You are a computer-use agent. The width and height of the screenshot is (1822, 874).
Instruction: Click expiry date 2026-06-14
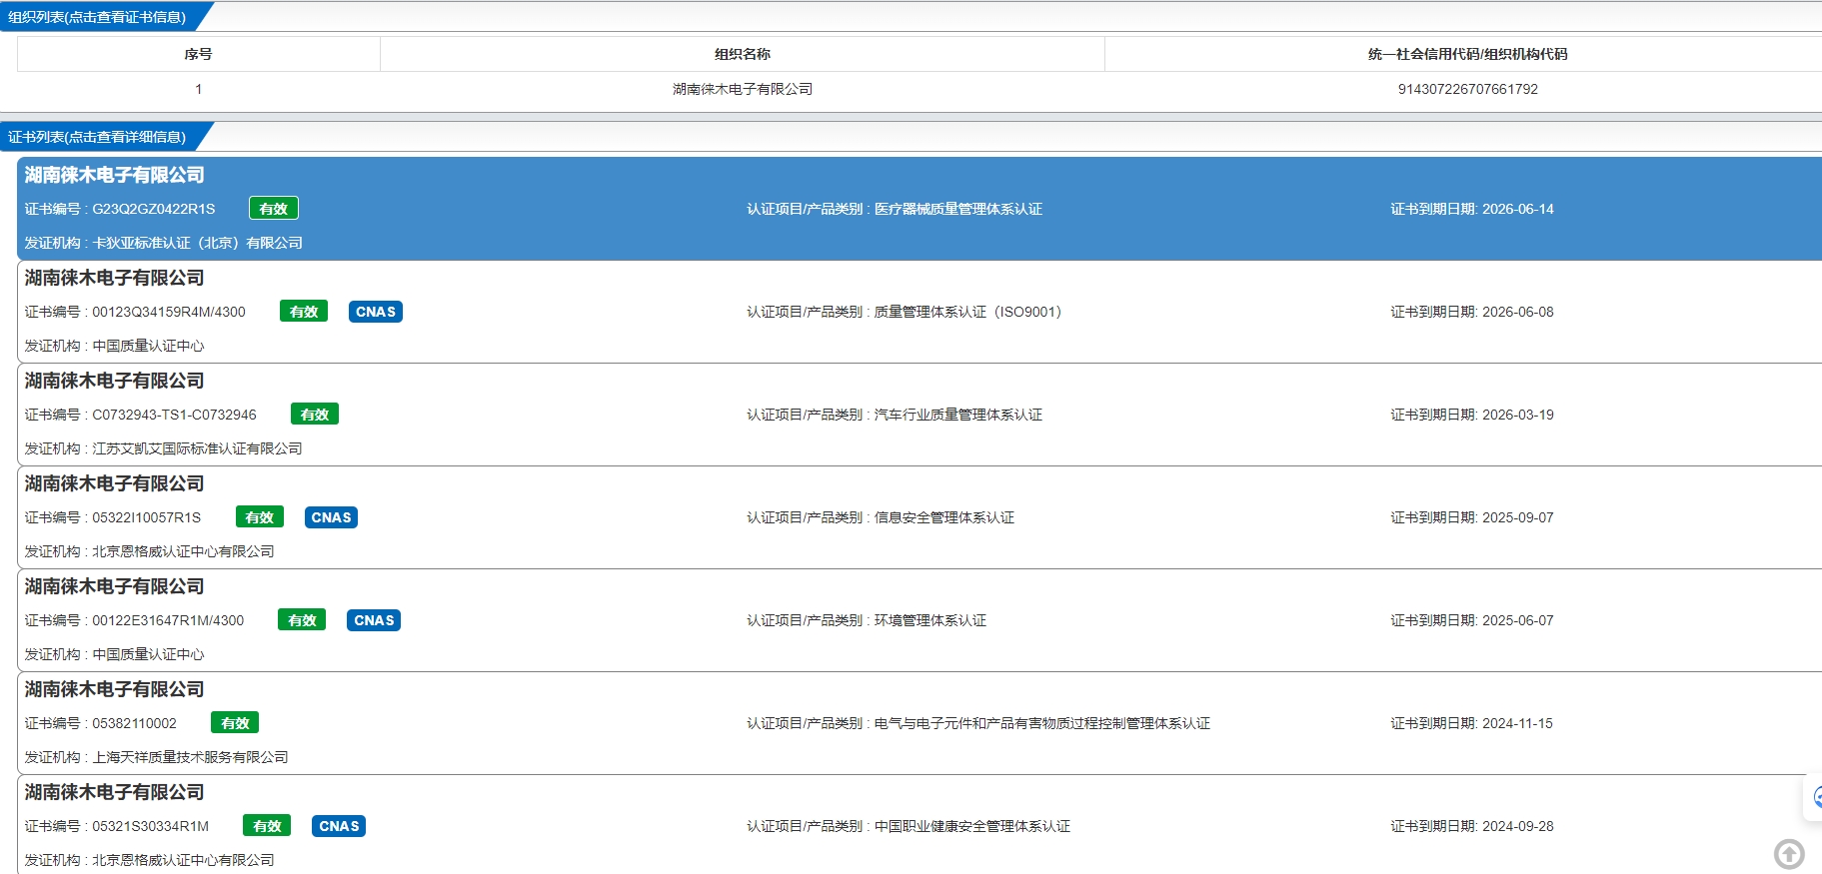(x=1518, y=209)
